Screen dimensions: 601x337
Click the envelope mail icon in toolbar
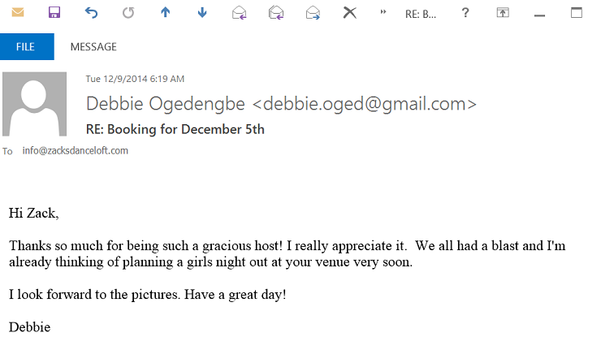[x=18, y=13]
